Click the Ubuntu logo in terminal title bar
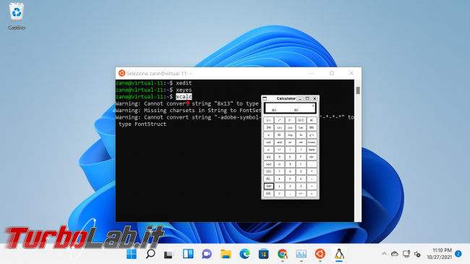The width and height of the screenshot is (470, 264). coord(121,73)
